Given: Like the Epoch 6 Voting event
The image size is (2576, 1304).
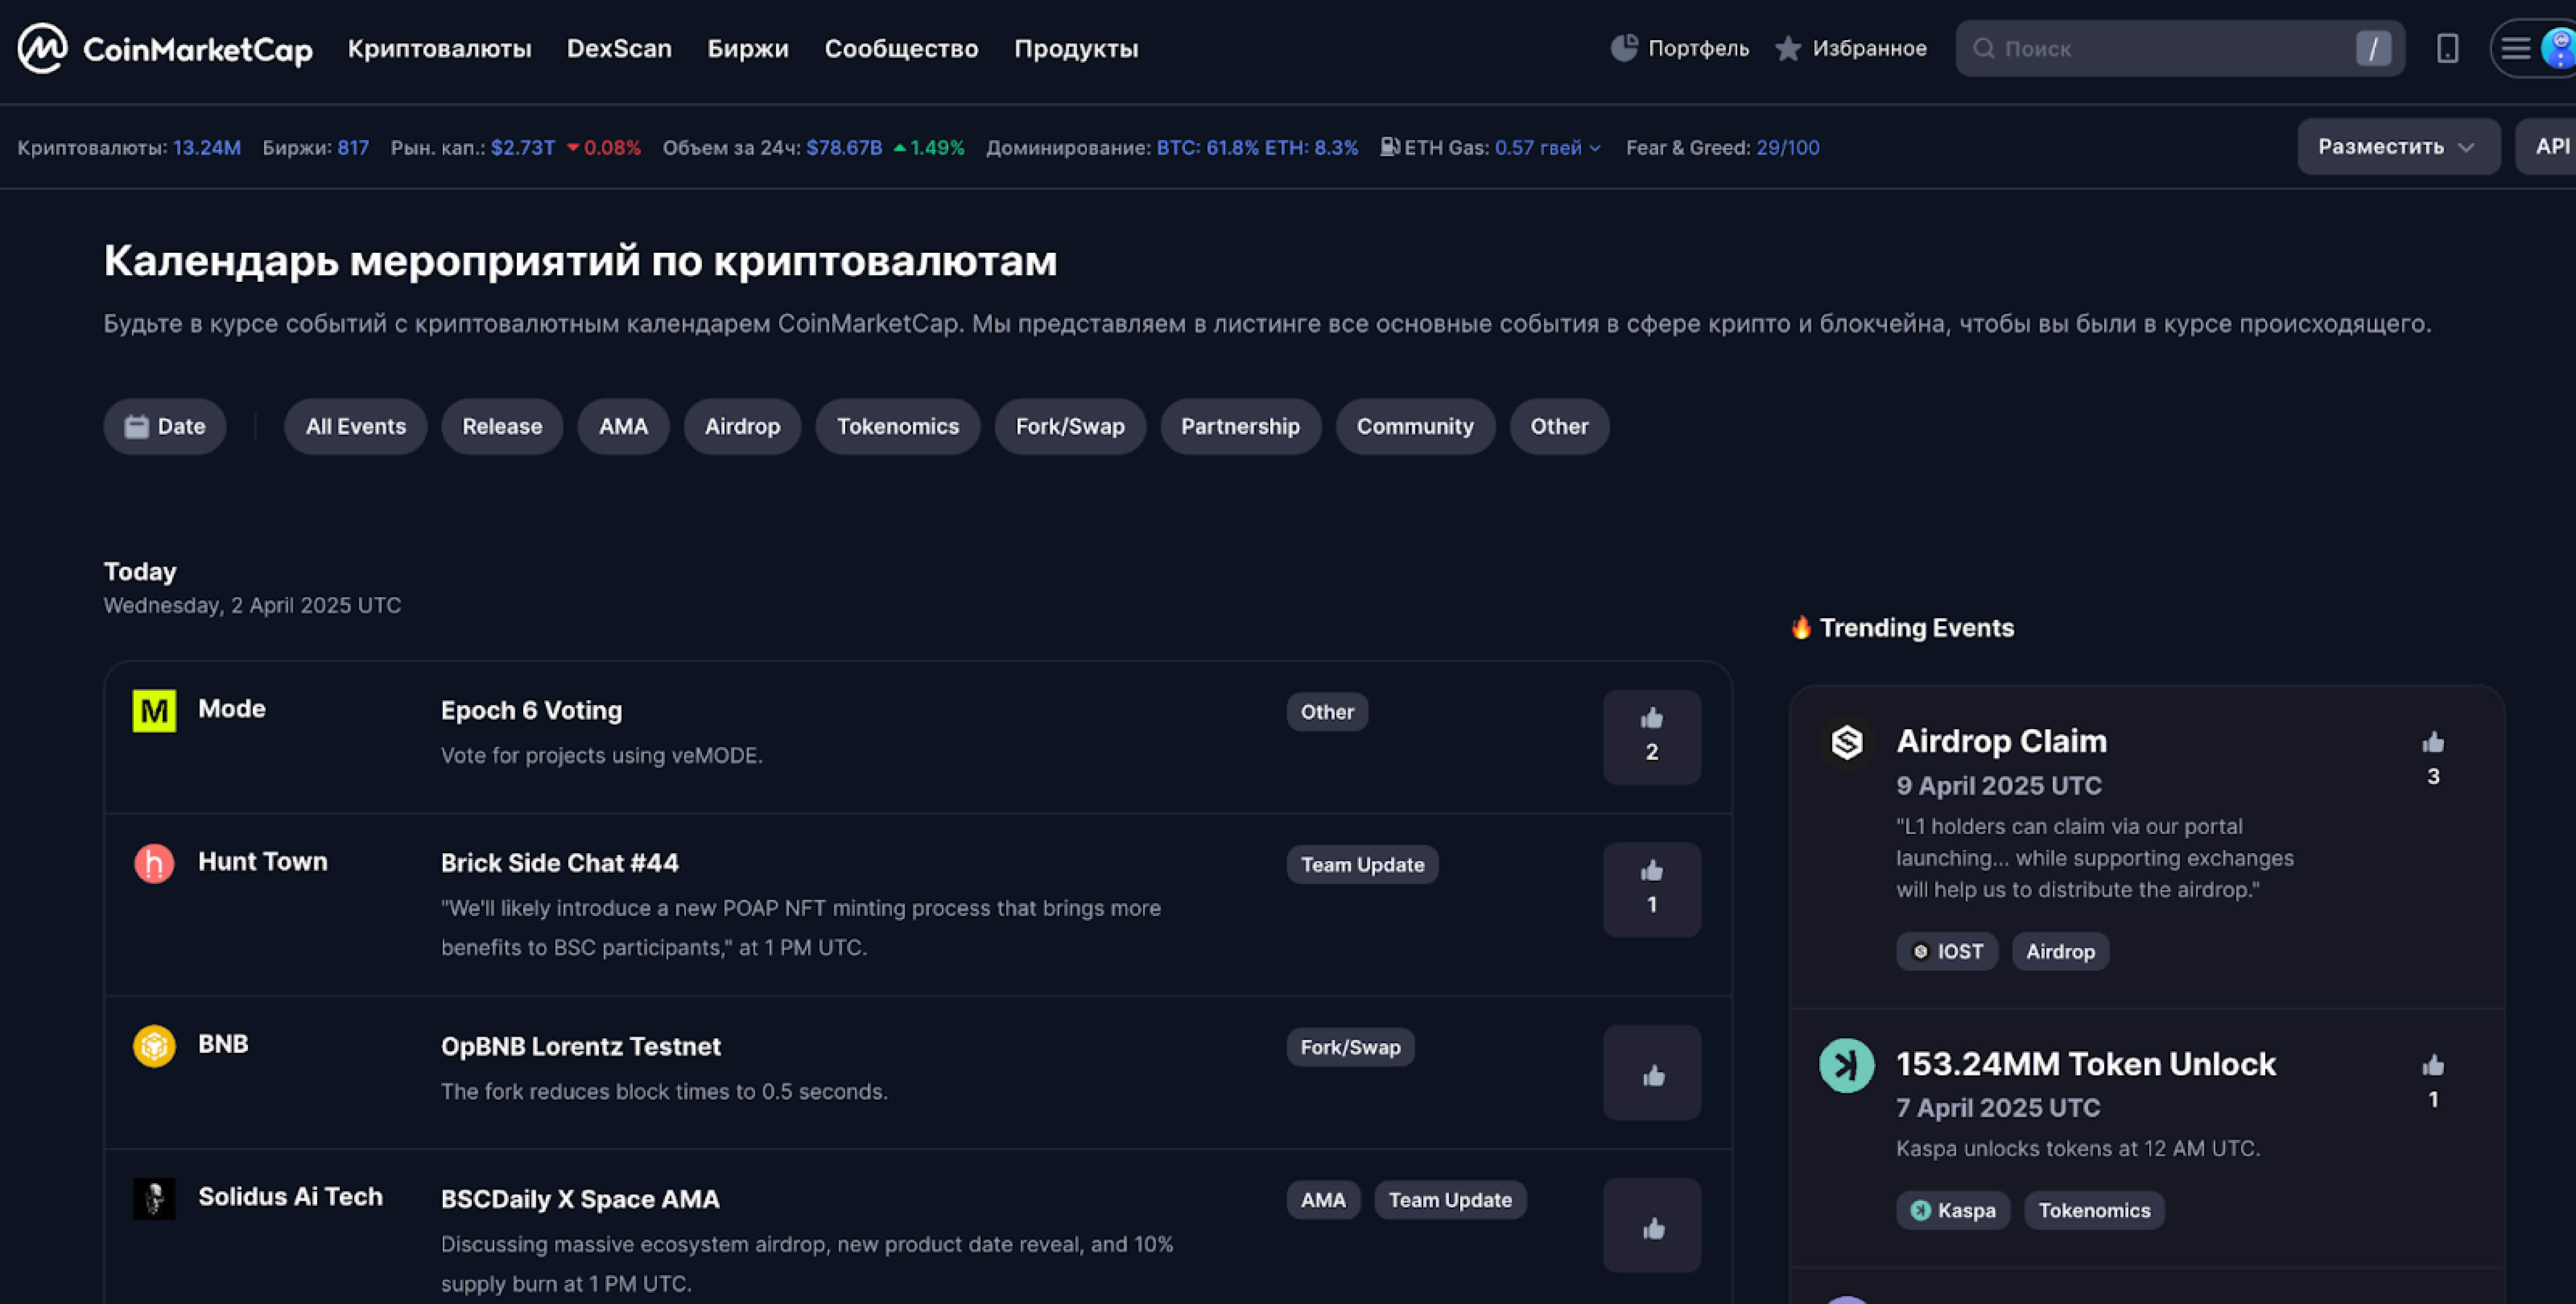Looking at the screenshot, I should pyautogui.click(x=1651, y=736).
